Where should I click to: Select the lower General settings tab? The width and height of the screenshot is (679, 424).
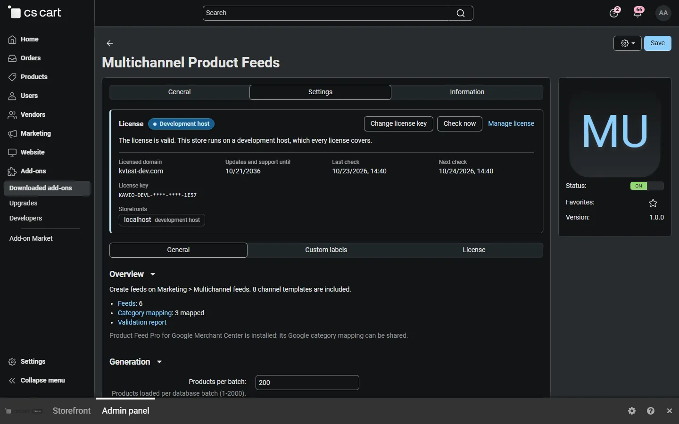178,250
